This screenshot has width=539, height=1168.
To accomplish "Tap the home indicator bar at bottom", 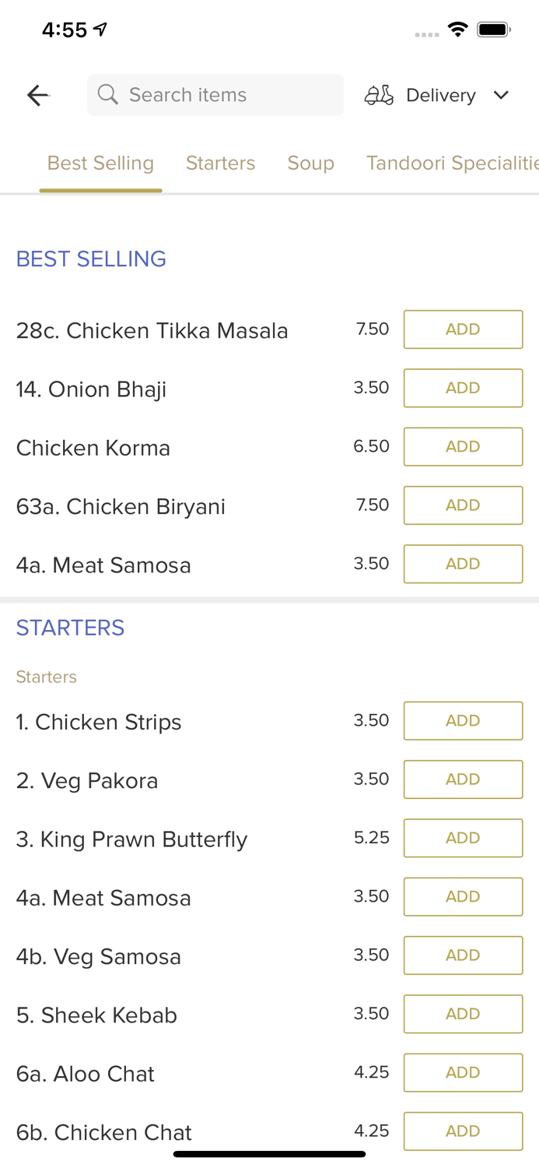I will click(x=269, y=1153).
